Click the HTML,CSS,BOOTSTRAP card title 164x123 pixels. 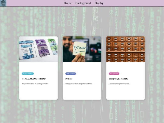click(34, 79)
